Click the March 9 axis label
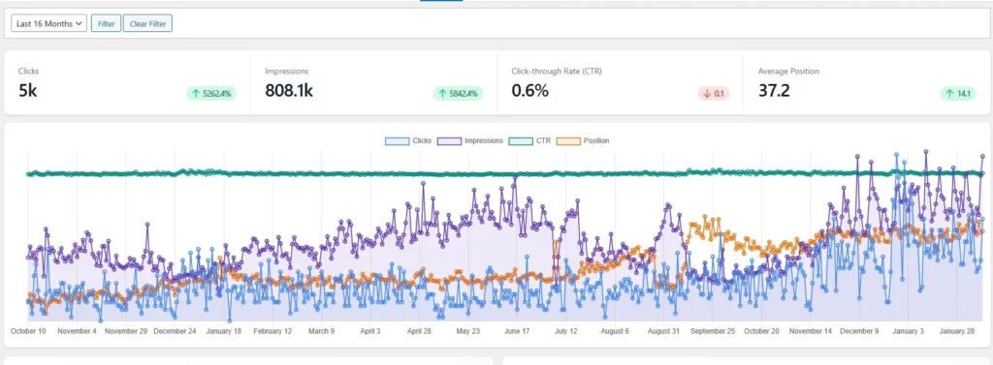The height and width of the screenshot is (365, 993). (x=321, y=331)
